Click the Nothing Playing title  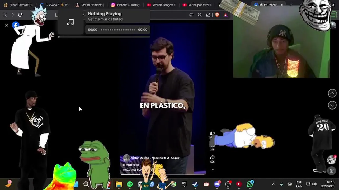pyautogui.click(x=105, y=14)
